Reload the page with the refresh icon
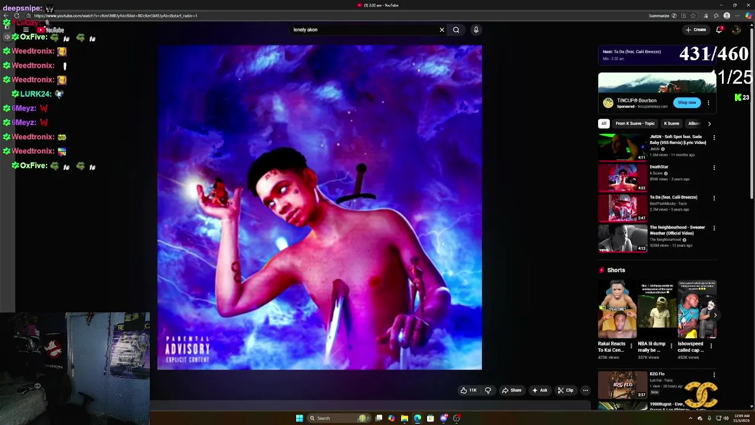This screenshot has width=755, height=425. 17,16
